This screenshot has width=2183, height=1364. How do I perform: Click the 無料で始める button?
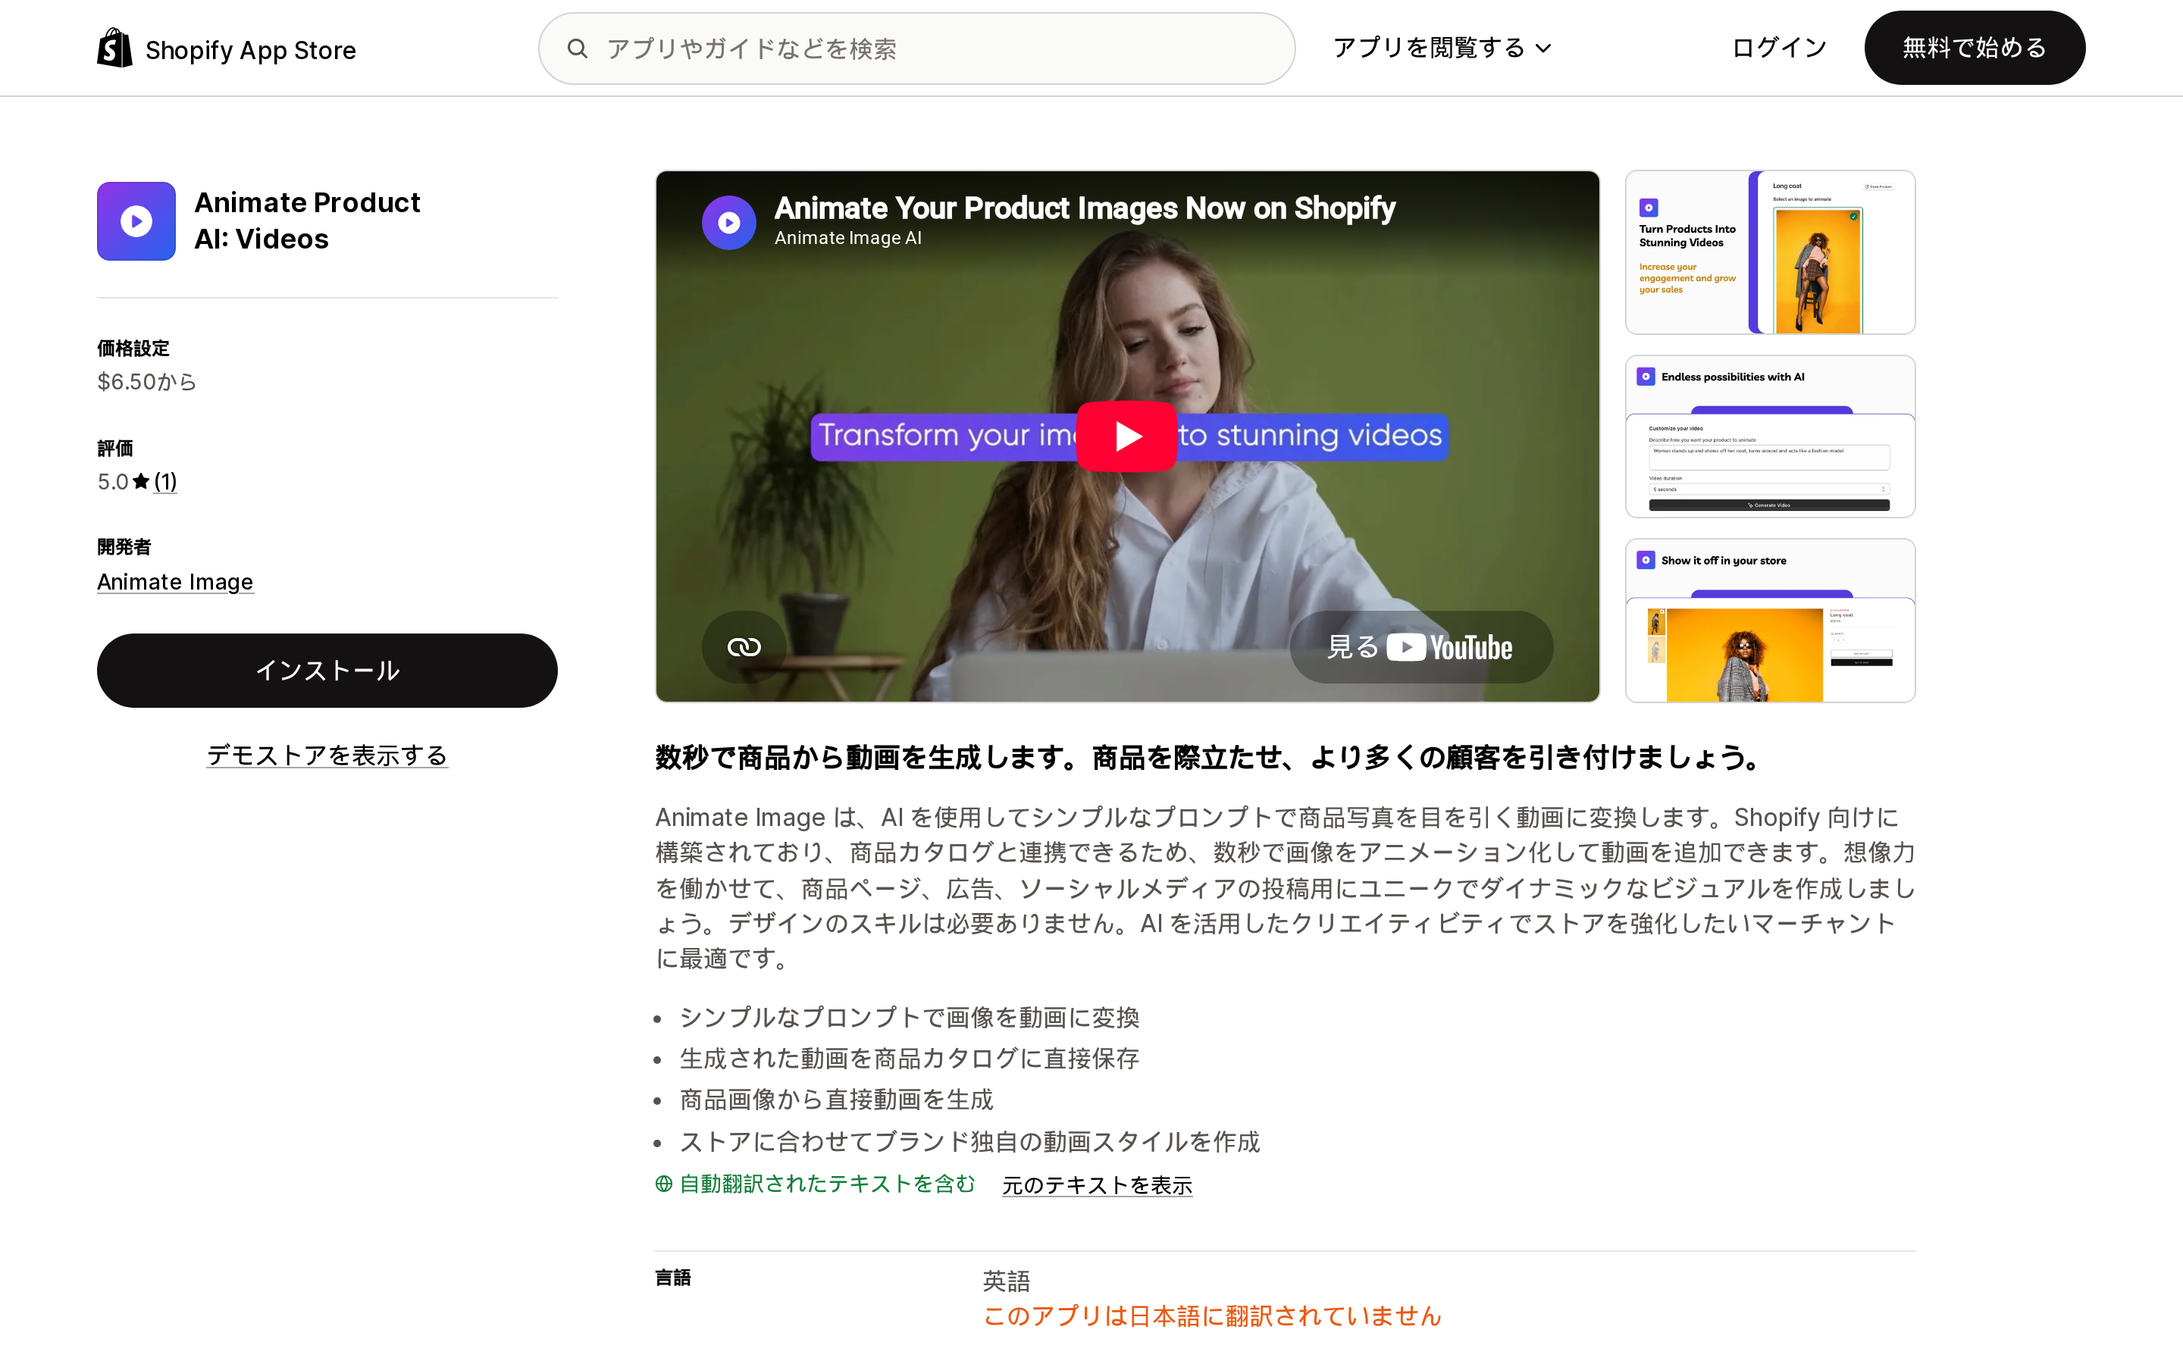[1975, 48]
